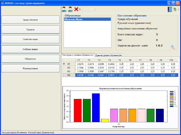Maximize the MONAP window
Viewport: 181px width, 135px height.
click(174, 3)
